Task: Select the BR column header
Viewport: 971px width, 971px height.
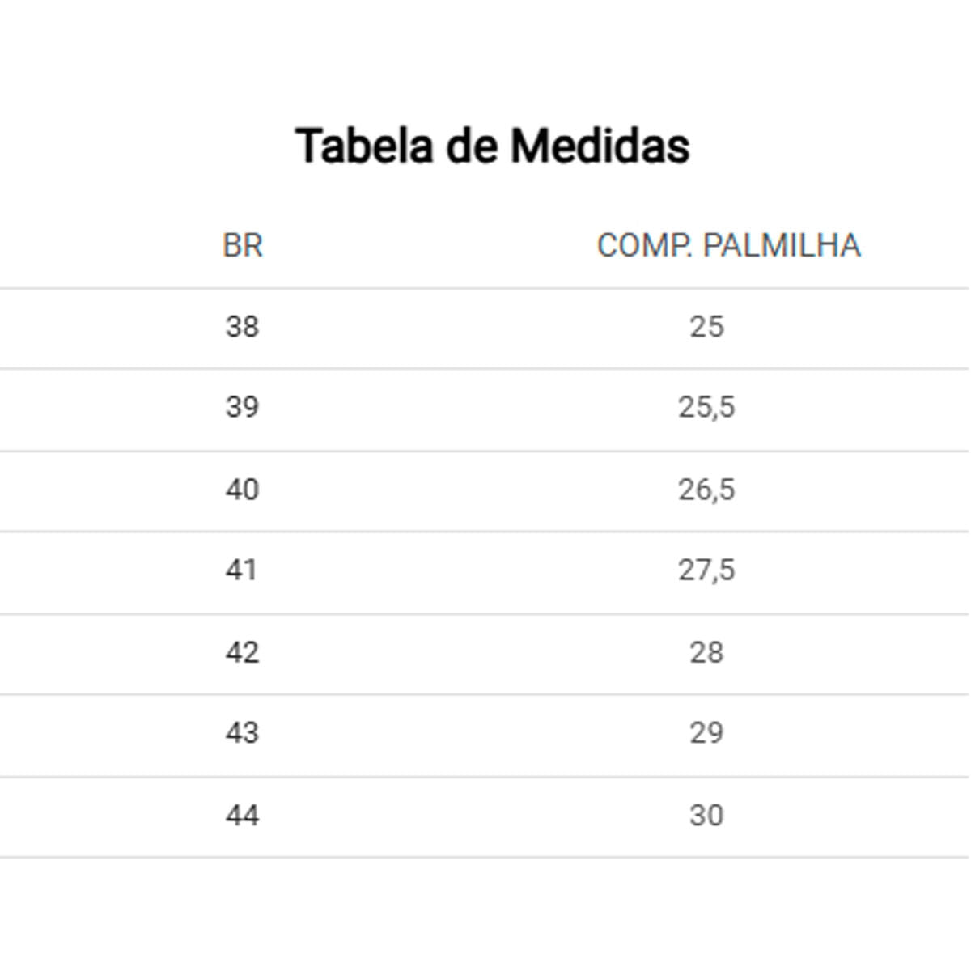Action: click(x=242, y=245)
